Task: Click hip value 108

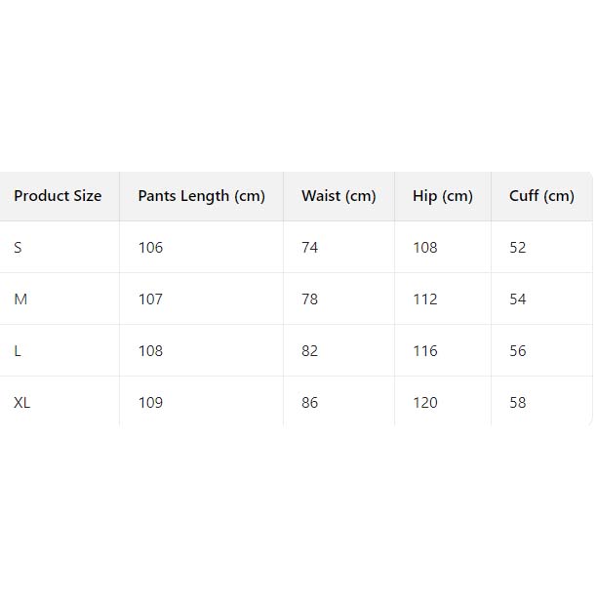Action: point(424,248)
